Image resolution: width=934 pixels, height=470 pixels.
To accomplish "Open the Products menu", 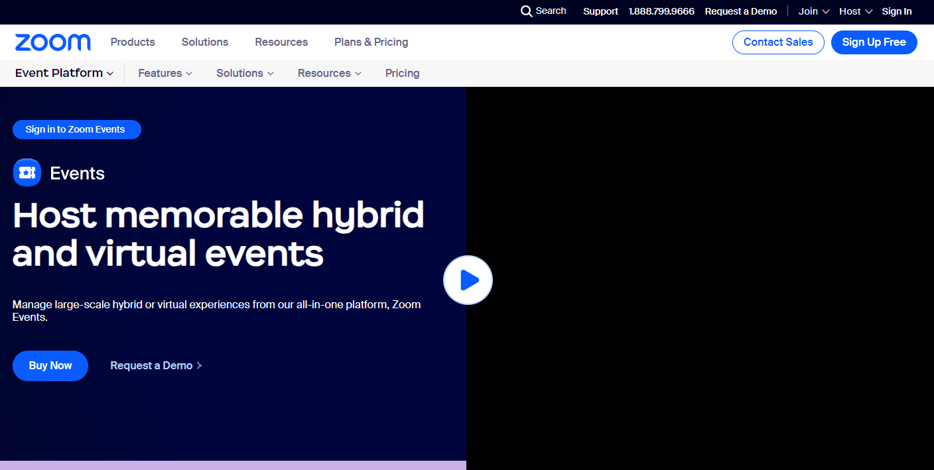I will [x=133, y=42].
